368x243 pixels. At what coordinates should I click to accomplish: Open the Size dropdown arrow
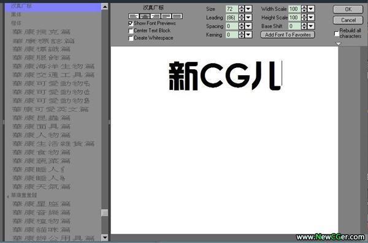248,9
